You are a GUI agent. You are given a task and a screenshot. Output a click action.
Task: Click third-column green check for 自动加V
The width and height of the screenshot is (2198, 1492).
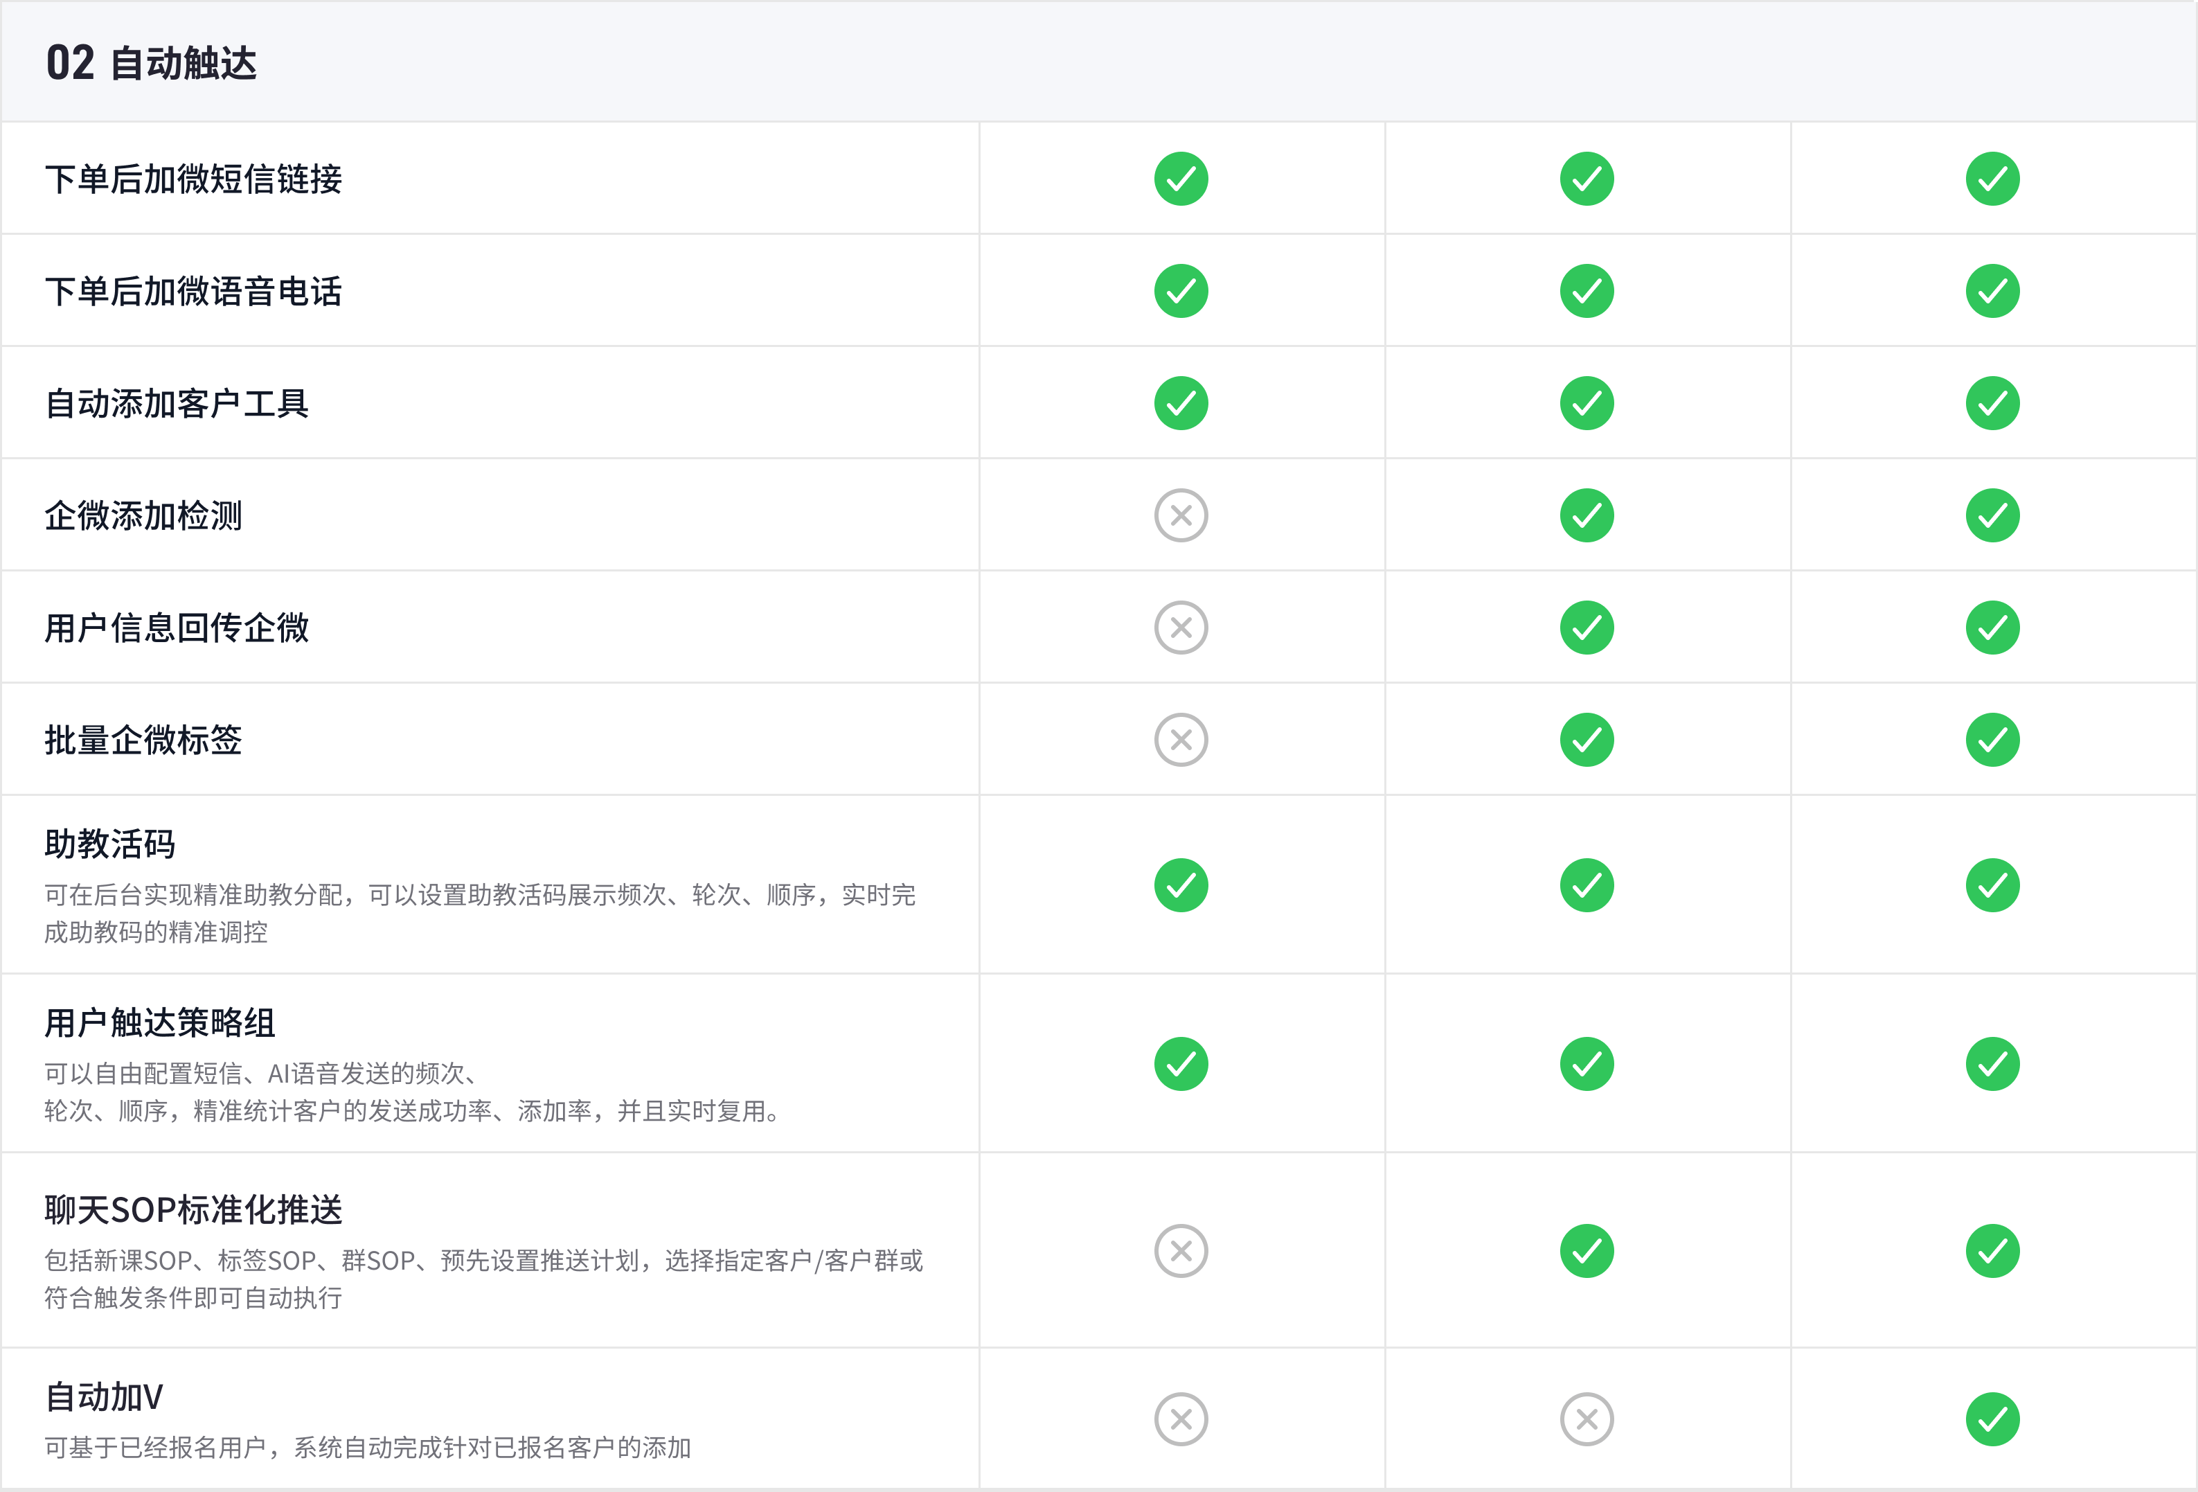pos(1992,1419)
